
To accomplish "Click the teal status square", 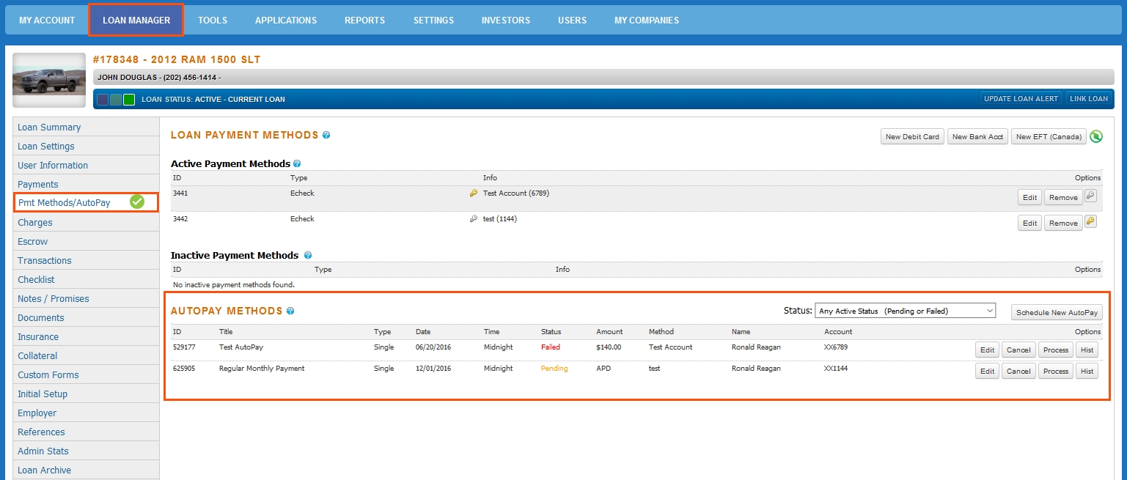I will (x=116, y=100).
